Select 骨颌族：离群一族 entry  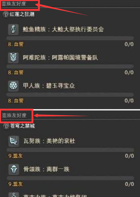[46, 169]
